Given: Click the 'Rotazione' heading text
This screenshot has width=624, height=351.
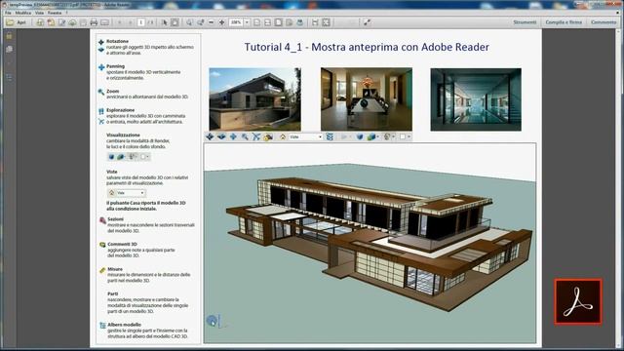Looking at the screenshot, I should click(x=117, y=41).
